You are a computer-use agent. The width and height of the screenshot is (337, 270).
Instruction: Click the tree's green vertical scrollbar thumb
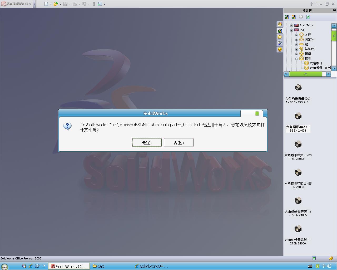pos(334,36)
